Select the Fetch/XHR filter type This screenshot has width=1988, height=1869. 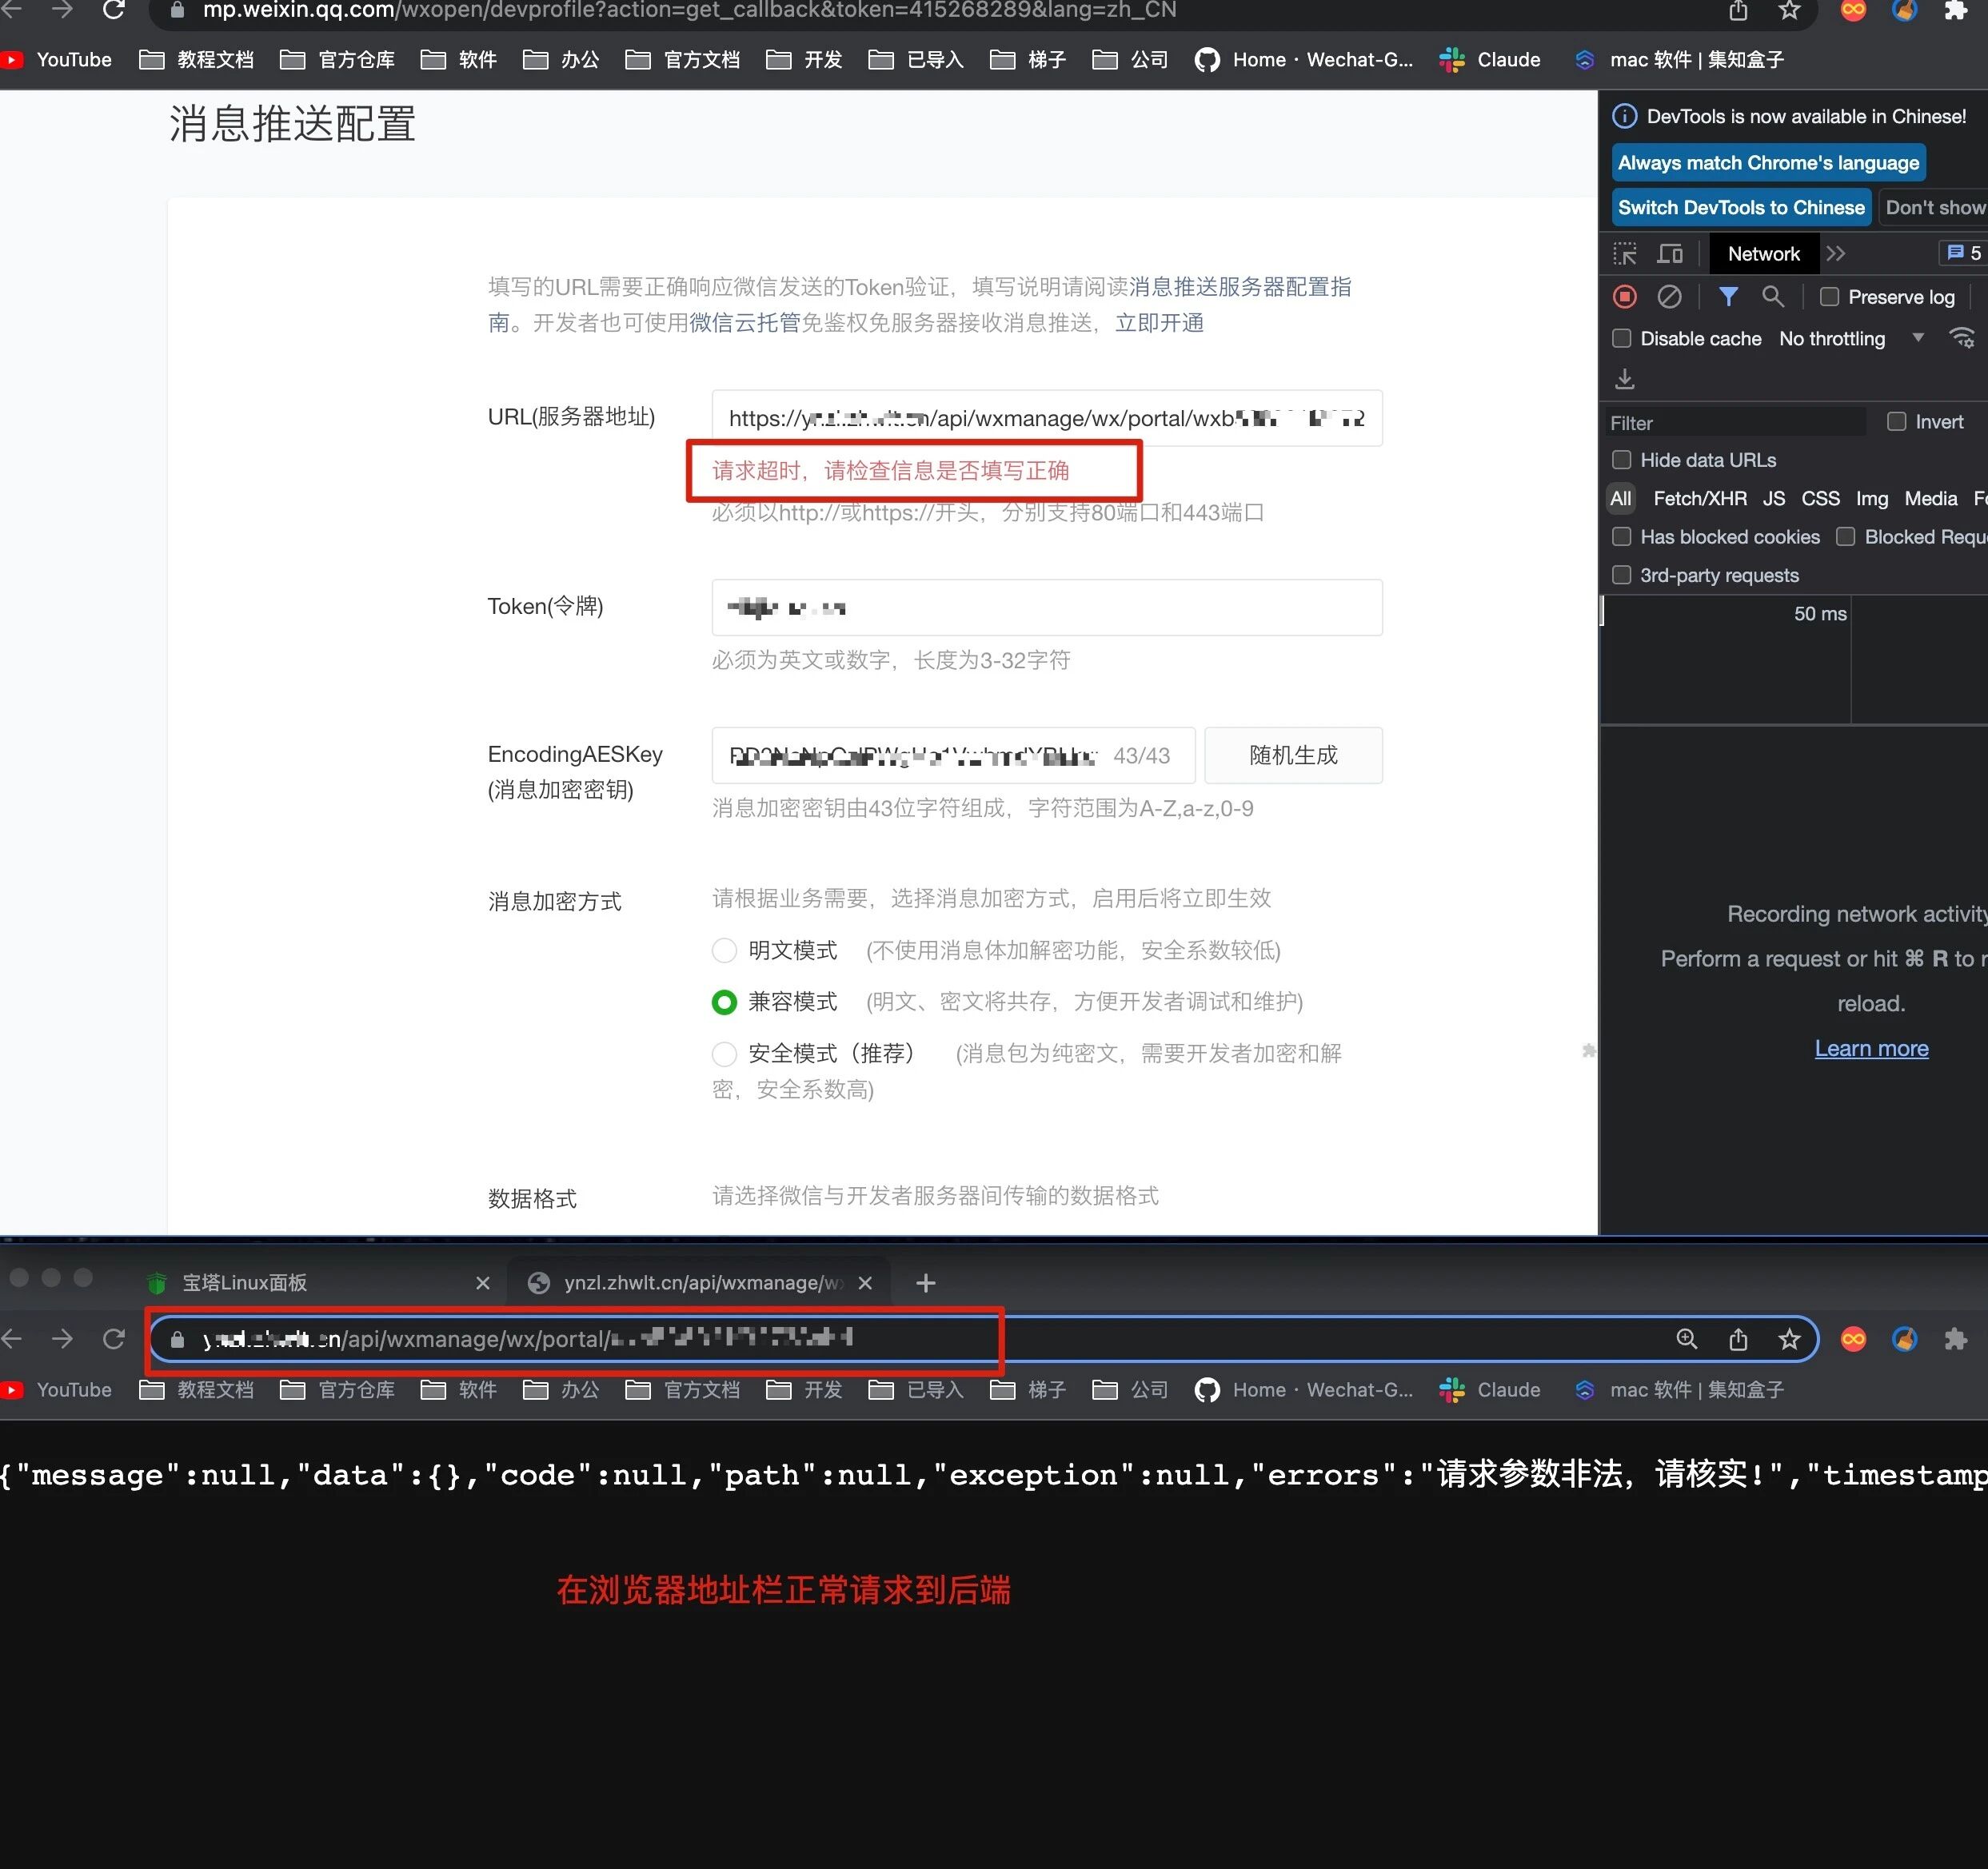point(1699,499)
